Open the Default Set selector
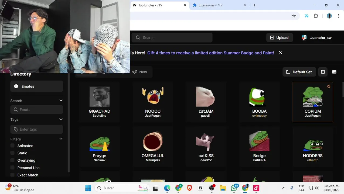The width and height of the screenshot is (344, 194). (299, 72)
